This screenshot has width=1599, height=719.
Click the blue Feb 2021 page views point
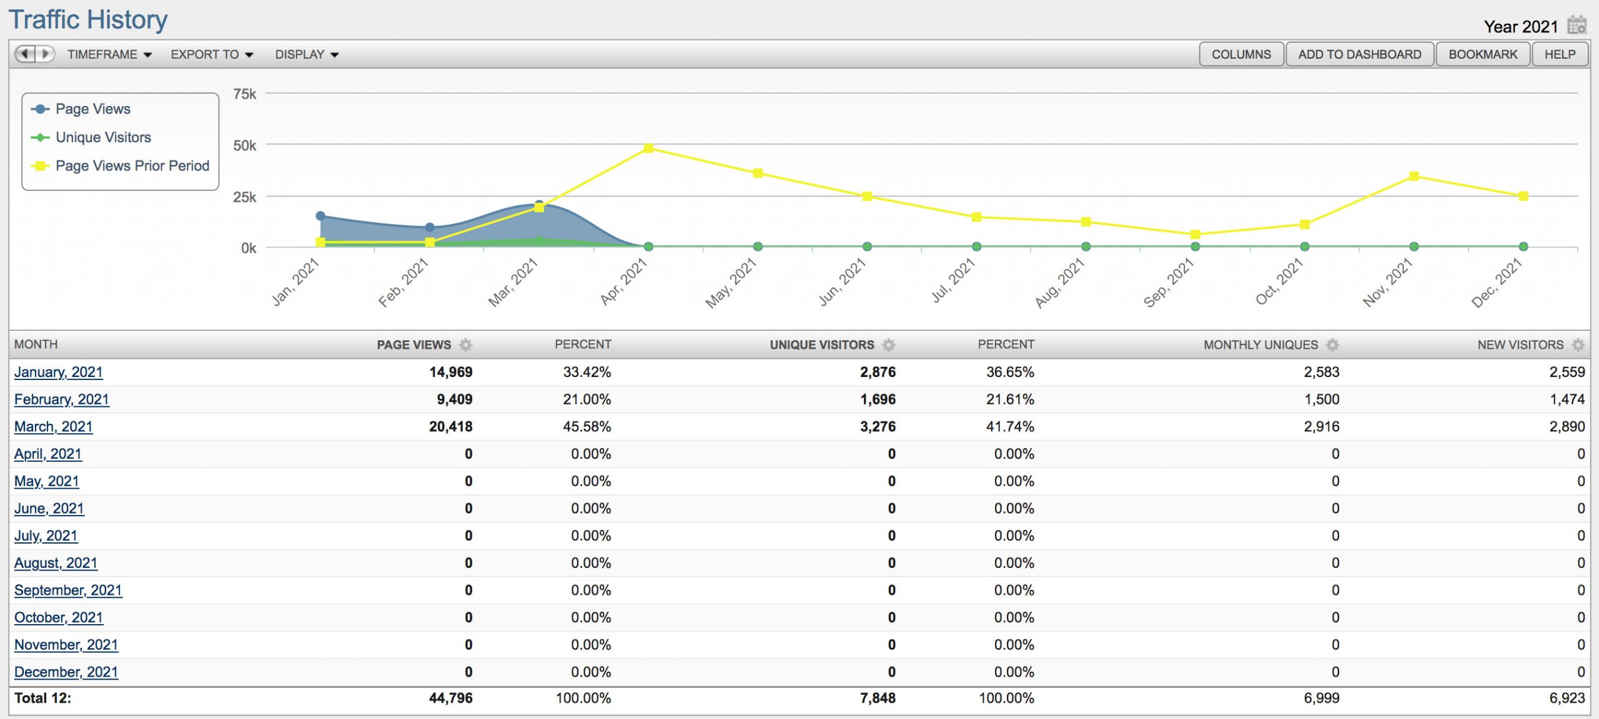430,228
